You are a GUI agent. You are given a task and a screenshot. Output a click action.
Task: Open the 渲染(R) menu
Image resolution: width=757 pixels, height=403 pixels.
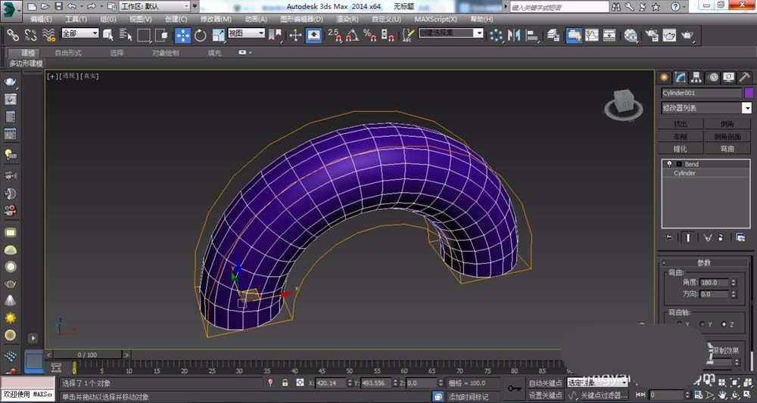(347, 19)
